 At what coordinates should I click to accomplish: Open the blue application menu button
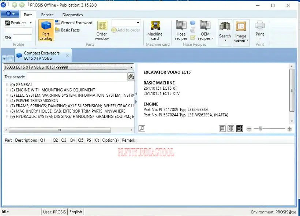(x=10, y=14)
